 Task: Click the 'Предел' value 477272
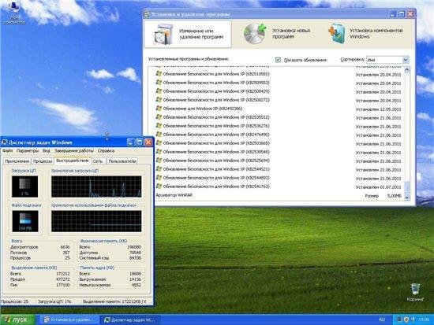pos(62,279)
